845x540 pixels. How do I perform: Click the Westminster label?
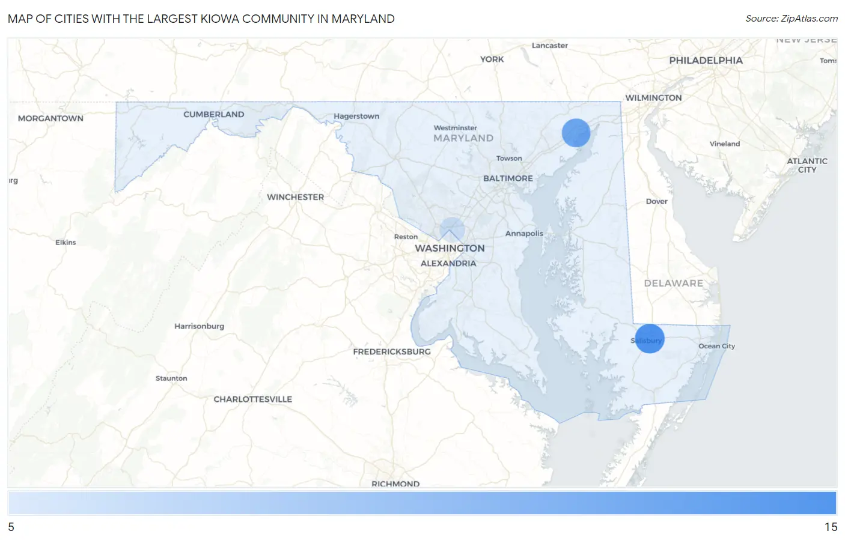click(x=455, y=128)
